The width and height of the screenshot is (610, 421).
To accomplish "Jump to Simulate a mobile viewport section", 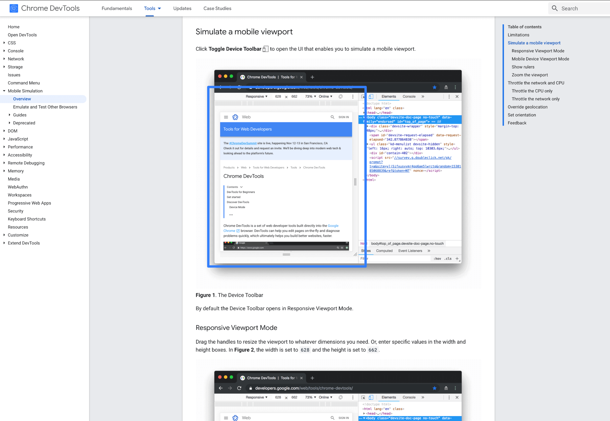I will [x=534, y=43].
